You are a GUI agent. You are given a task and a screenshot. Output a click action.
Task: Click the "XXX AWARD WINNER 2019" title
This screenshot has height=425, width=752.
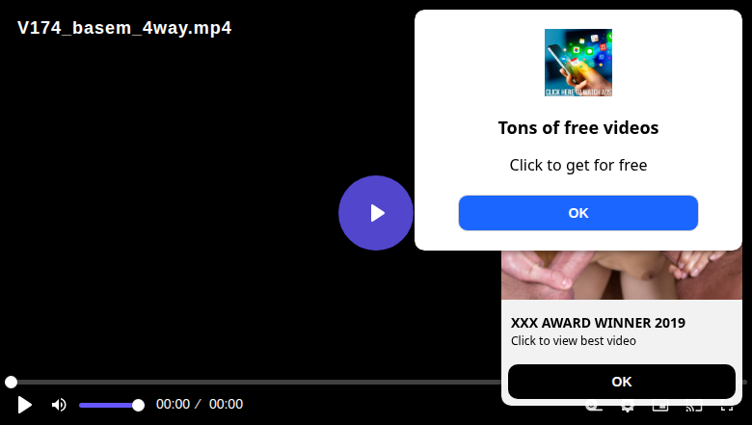[598, 323]
